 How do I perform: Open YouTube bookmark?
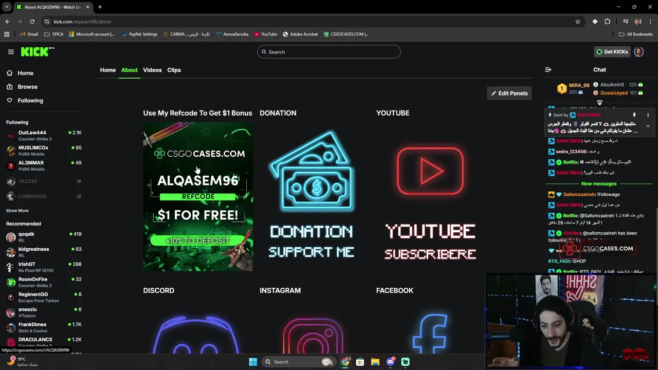tap(265, 34)
